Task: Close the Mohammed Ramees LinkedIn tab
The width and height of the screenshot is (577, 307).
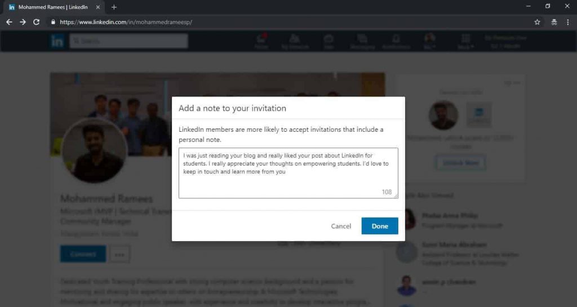Action: click(98, 7)
